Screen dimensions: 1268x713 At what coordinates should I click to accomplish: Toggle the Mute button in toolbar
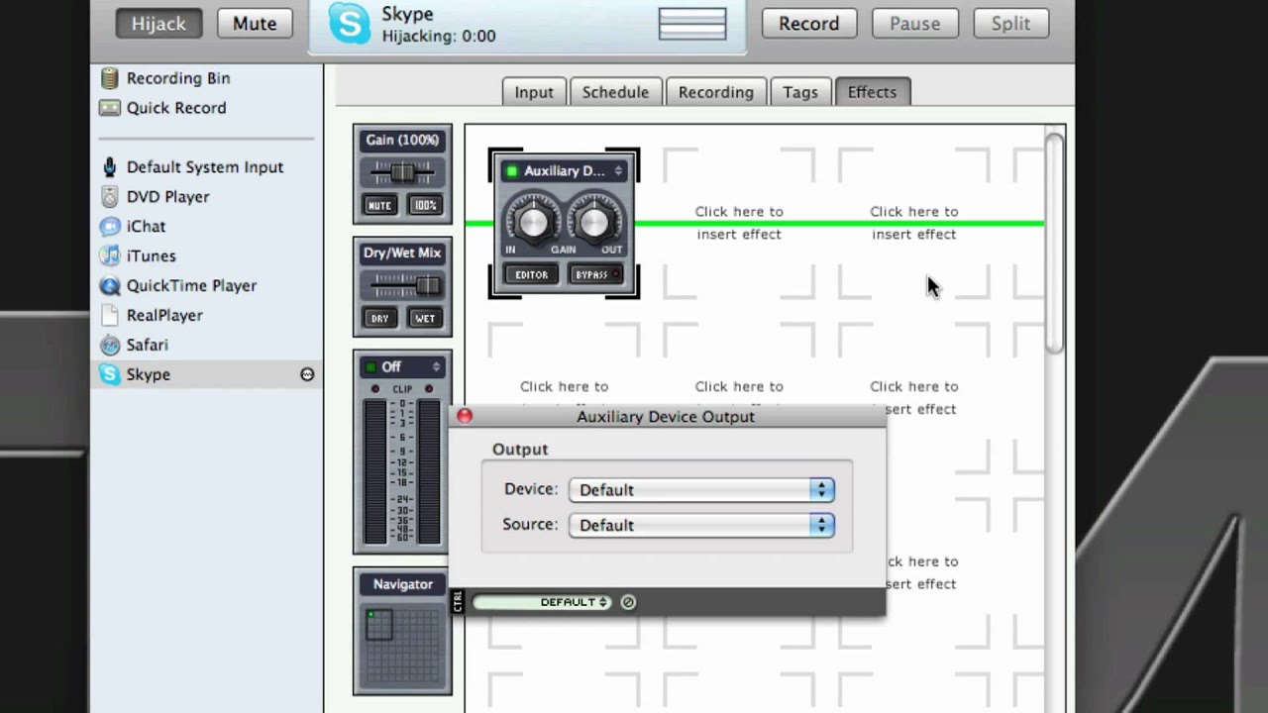point(255,24)
